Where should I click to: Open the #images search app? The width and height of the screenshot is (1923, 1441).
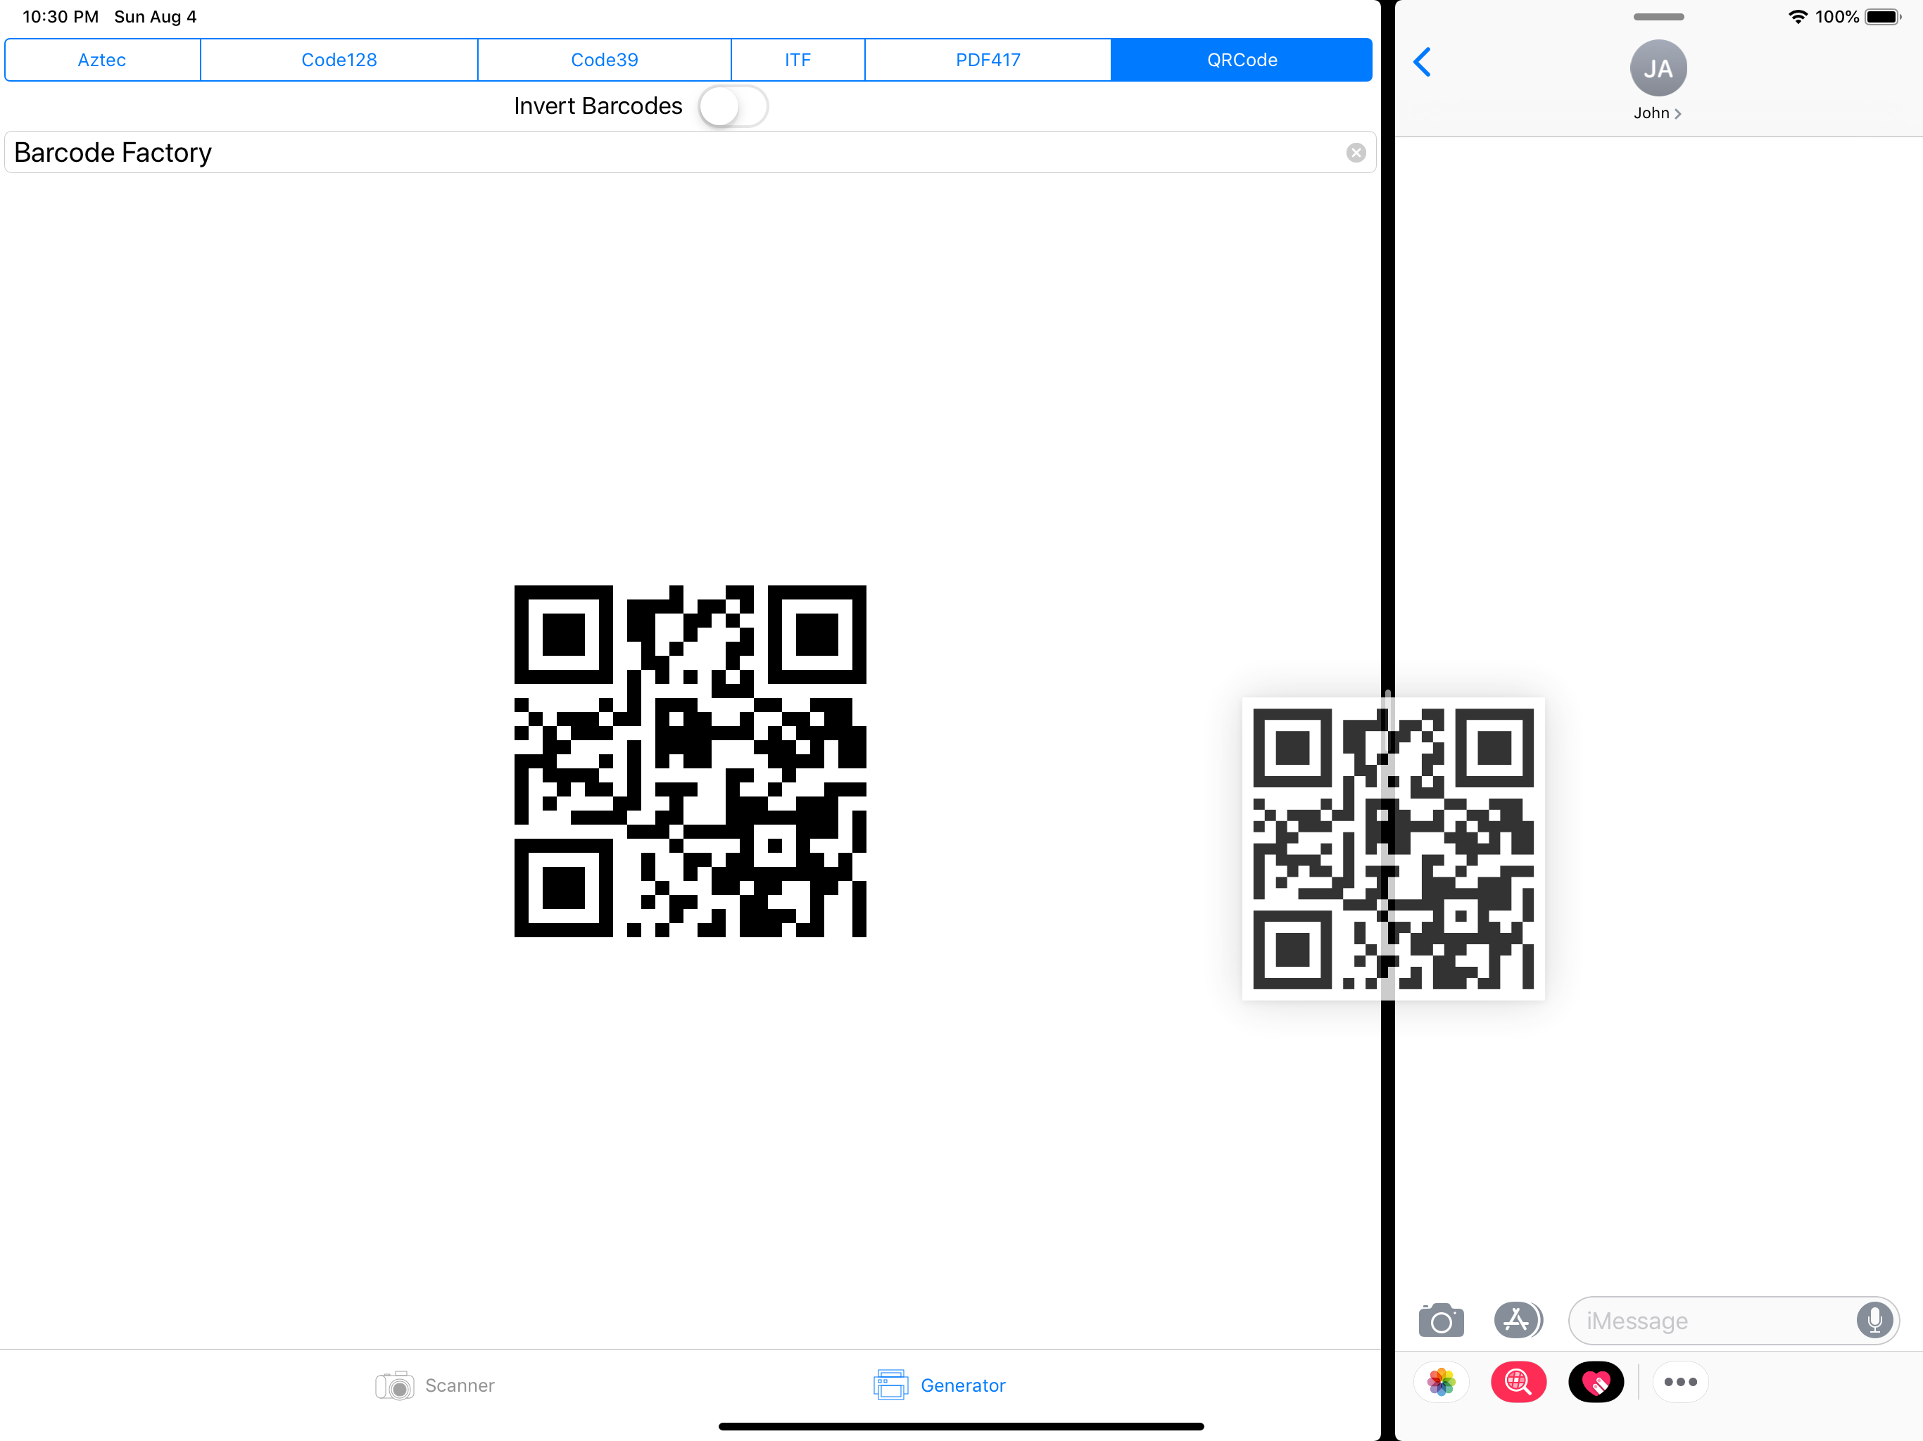(1519, 1382)
